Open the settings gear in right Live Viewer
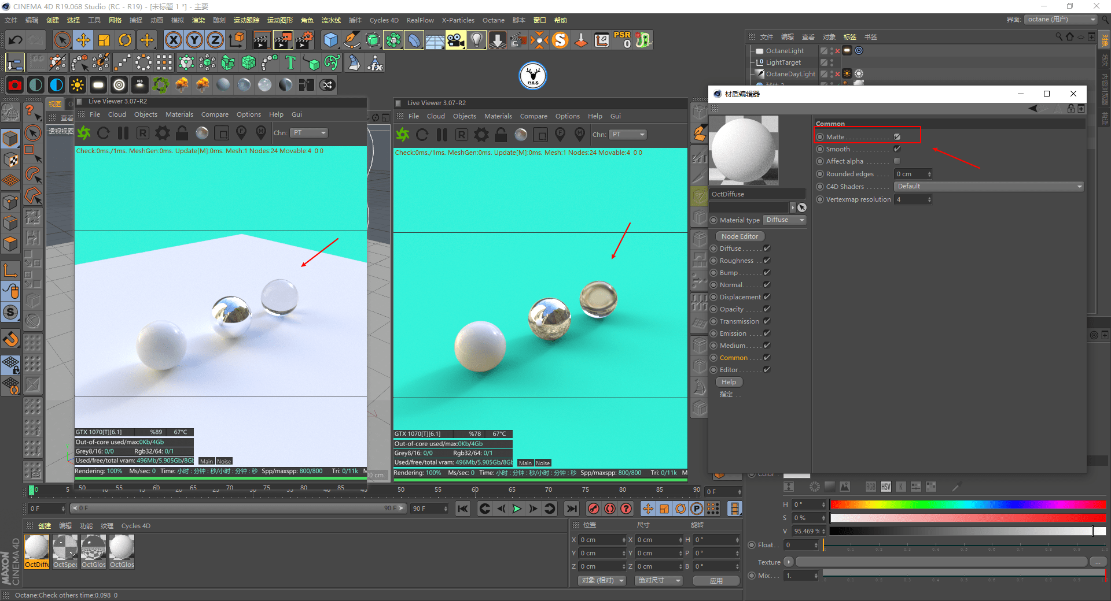Viewport: 1111px width, 601px height. 481,135
